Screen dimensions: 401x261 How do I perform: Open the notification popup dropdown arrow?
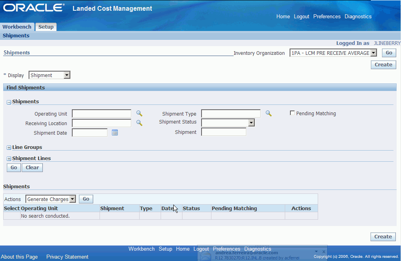[317, 251]
